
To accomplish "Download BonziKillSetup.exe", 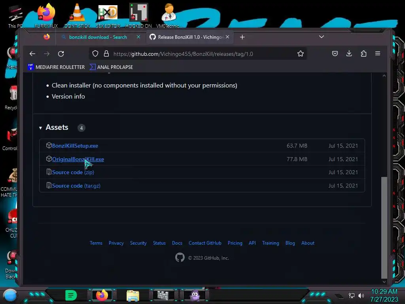I will click(x=75, y=146).
